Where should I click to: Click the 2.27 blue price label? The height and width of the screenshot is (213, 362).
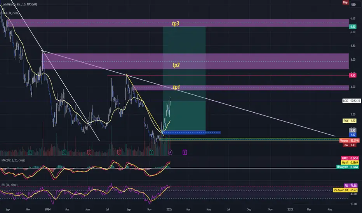pos(353,135)
